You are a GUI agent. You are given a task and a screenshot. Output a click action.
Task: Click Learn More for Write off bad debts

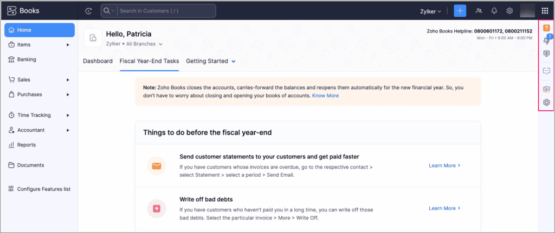pyautogui.click(x=444, y=208)
